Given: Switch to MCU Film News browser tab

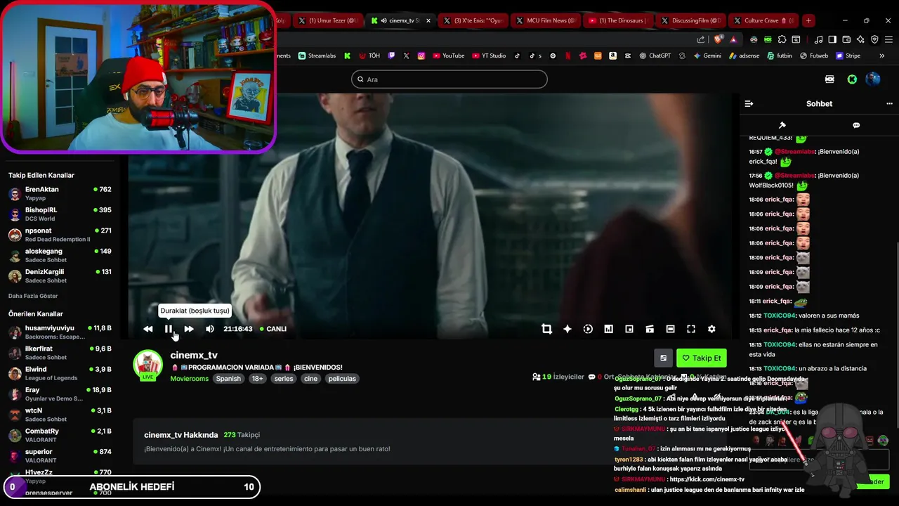Looking at the screenshot, I should click(x=544, y=20).
